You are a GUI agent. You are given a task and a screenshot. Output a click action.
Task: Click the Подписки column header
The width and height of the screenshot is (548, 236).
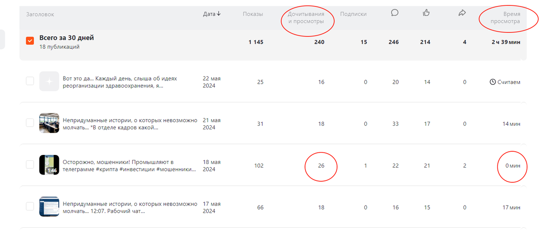(353, 14)
